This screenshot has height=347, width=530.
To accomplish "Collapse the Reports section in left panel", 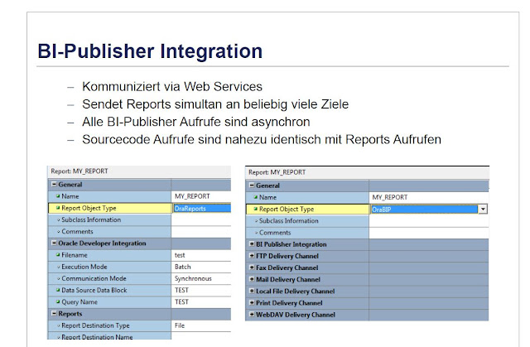I will pyautogui.click(x=54, y=314).
